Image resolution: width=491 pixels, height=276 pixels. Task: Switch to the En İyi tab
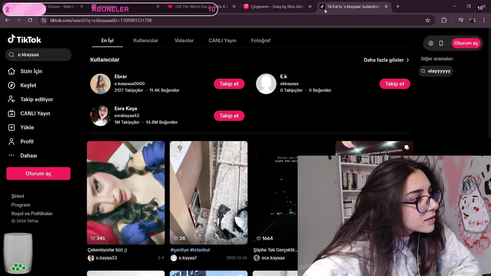click(x=107, y=41)
